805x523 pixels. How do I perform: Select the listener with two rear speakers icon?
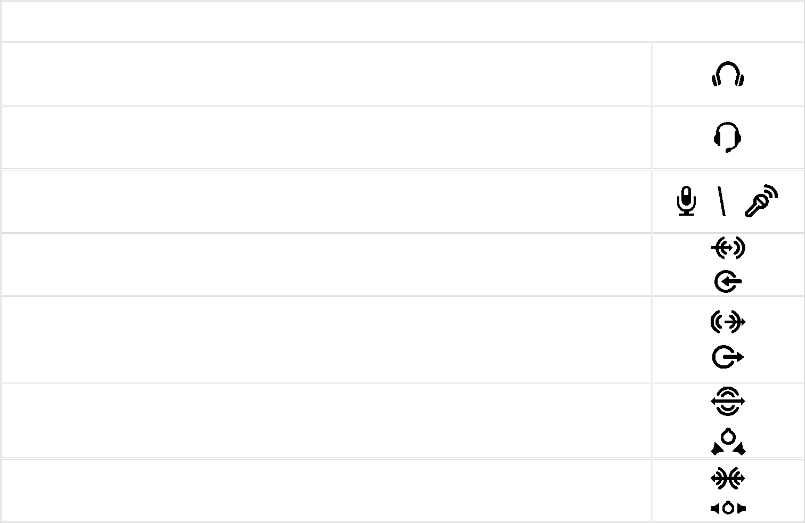tap(728, 443)
